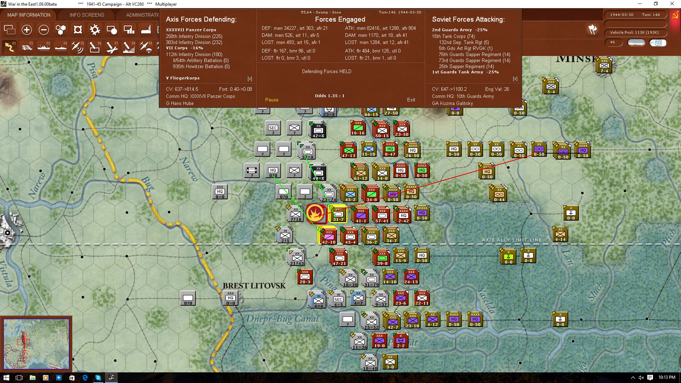Viewport: 681px width, 383px height.
Task: Click the 2nd Guards Army entry
Action: click(x=460, y=30)
